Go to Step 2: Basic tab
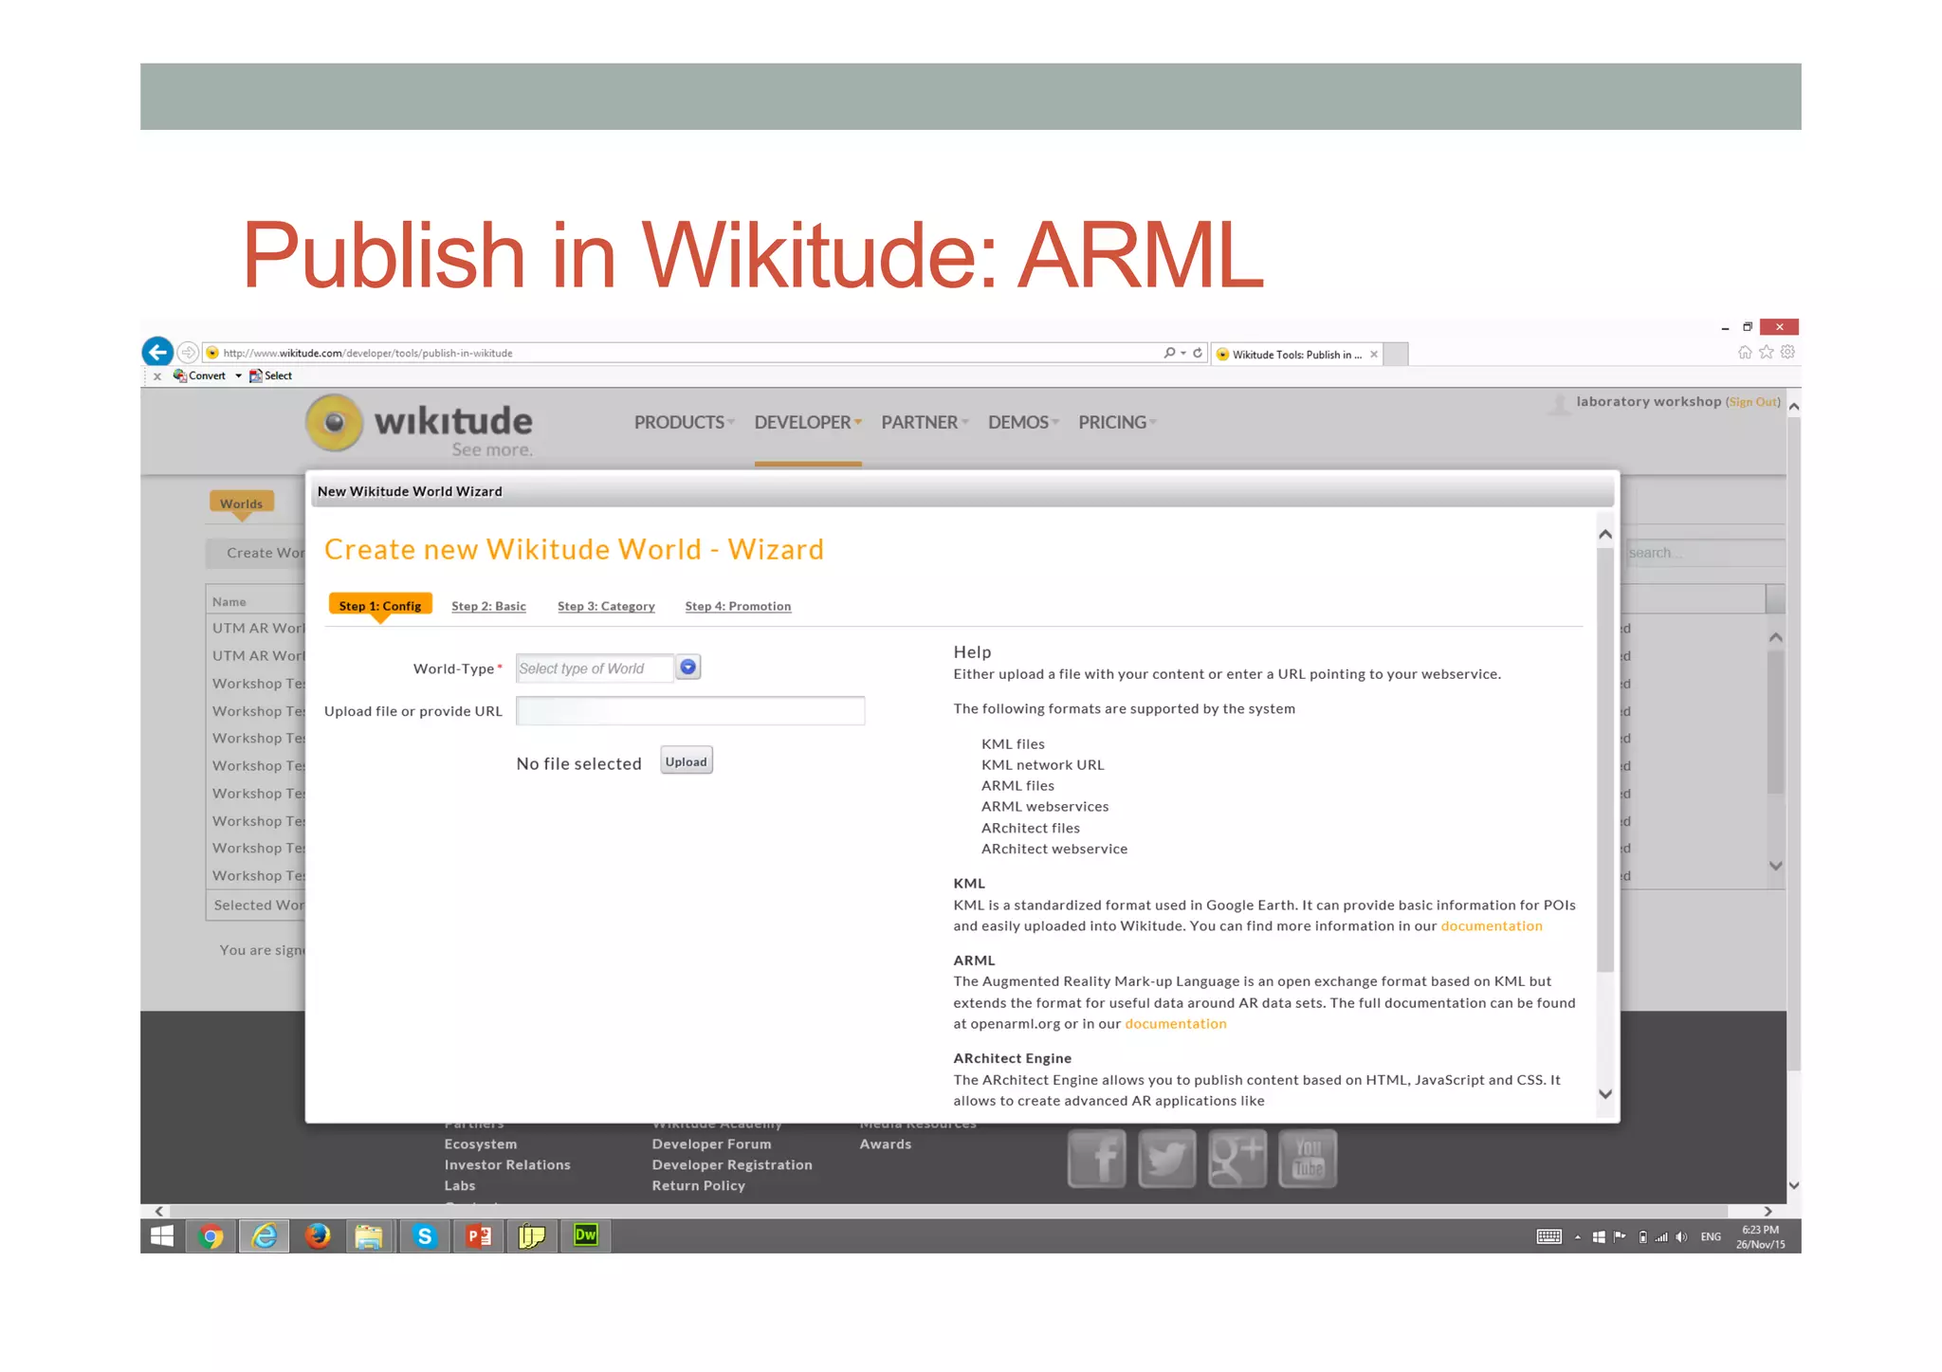The width and height of the screenshot is (1942, 1372). click(488, 606)
